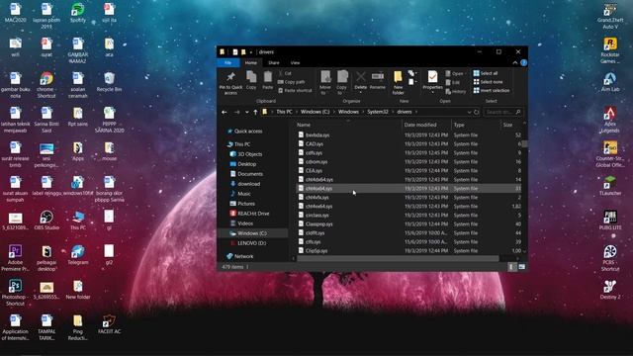
Task: Click Invert selection in ribbon
Action: (x=492, y=91)
